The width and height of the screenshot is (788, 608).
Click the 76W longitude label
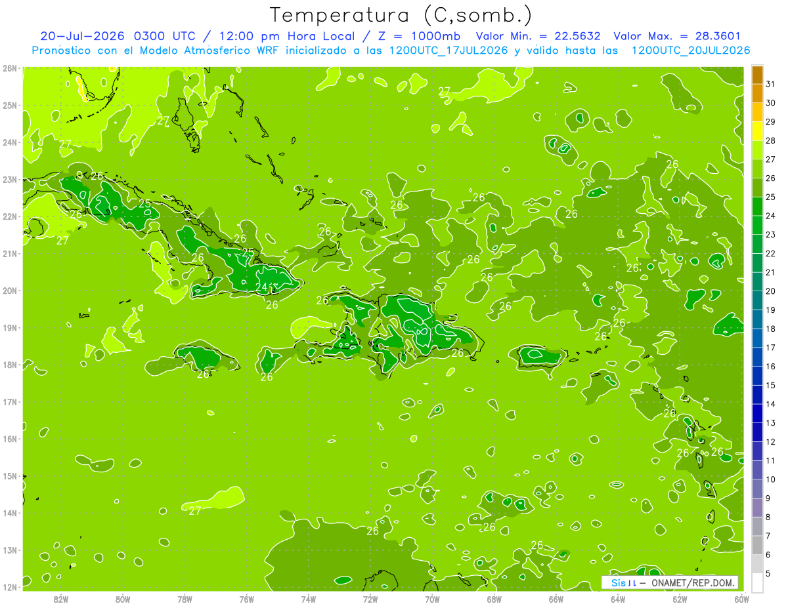[246, 599]
